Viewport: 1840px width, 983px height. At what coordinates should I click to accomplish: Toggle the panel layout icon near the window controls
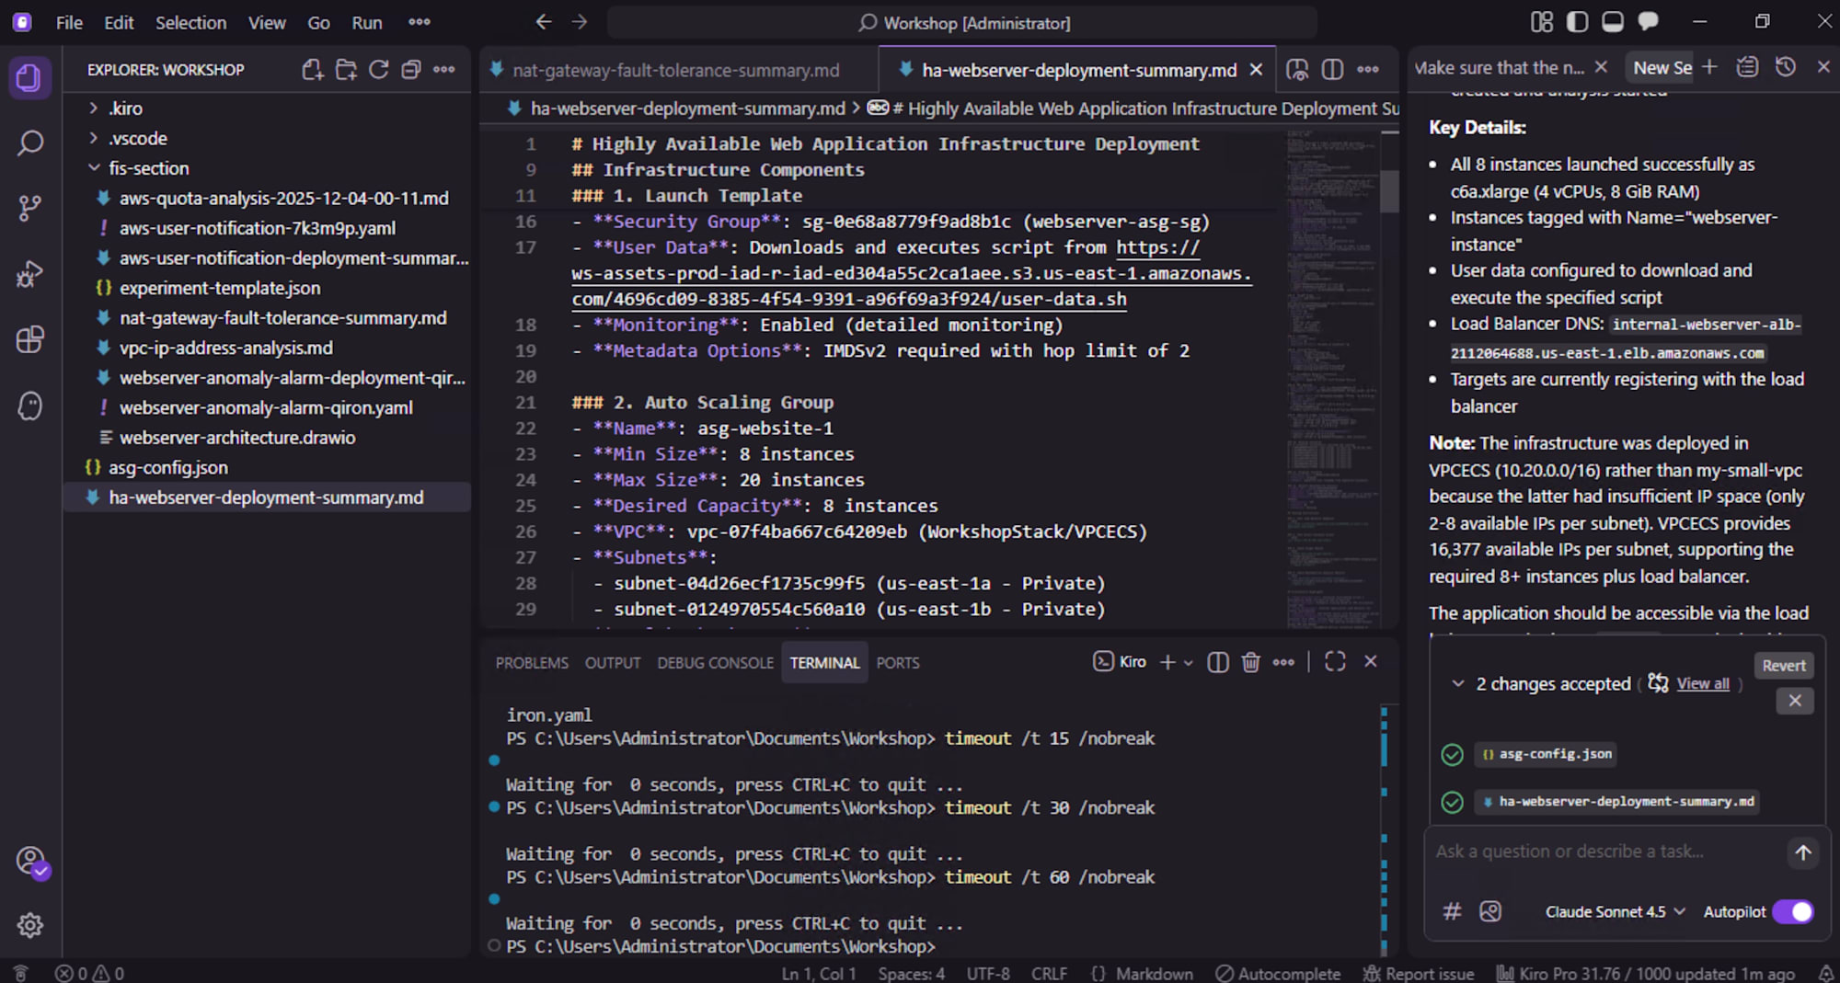point(1611,20)
